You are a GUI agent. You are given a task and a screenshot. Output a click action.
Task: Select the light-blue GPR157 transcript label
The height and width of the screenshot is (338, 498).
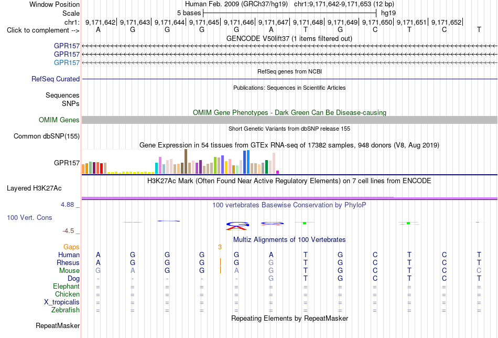[x=67, y=62]
